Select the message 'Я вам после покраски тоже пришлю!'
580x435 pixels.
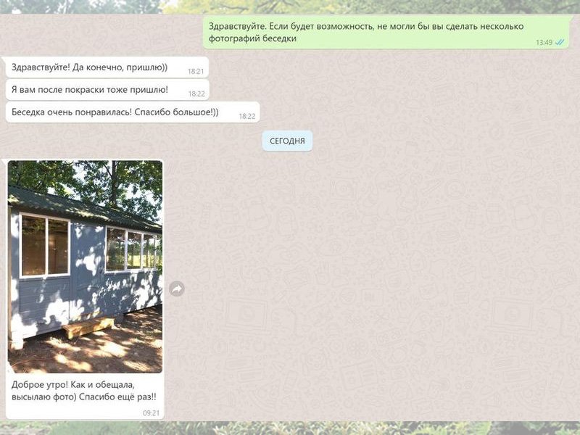[107, 90]
